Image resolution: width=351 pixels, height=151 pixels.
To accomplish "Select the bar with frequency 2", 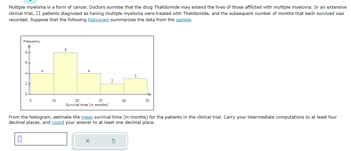I will point(112,89).
